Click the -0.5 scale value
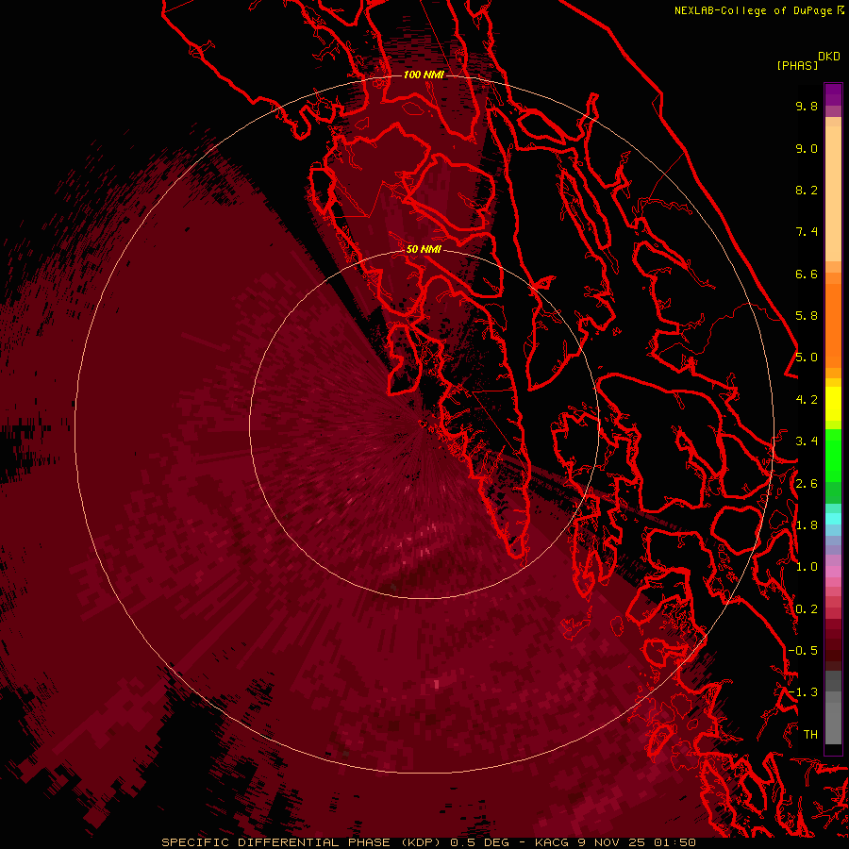 click(x=803, y=651)
